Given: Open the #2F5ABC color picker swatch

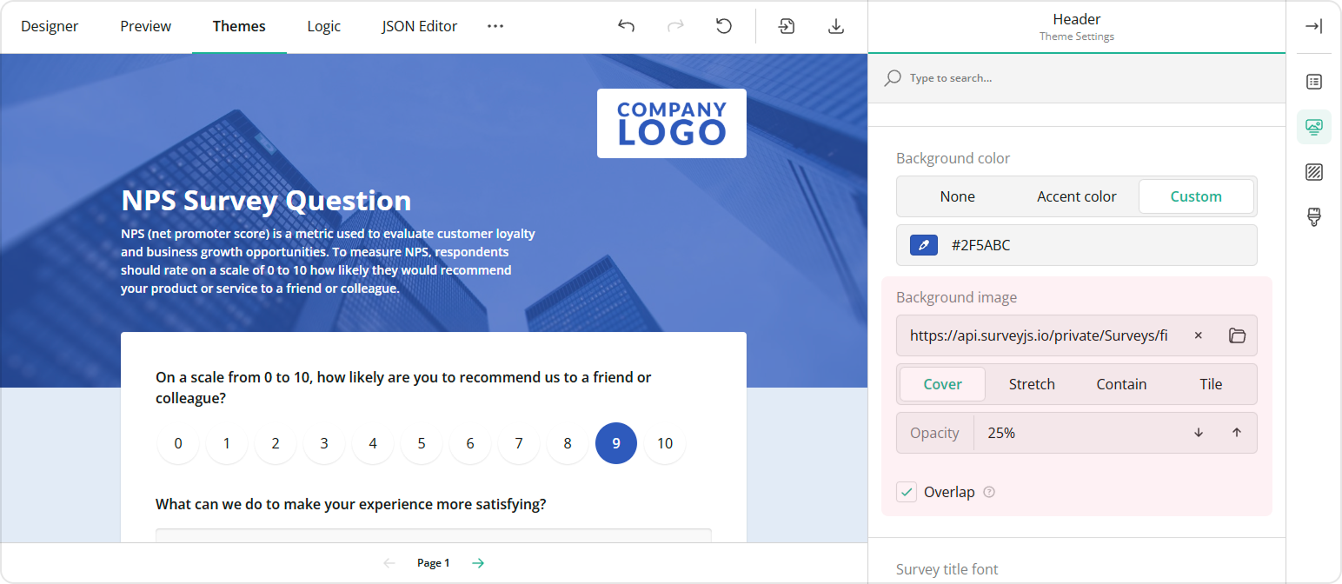Looking at the screenshot, I should pyautogui.click(x=923, y=244).
